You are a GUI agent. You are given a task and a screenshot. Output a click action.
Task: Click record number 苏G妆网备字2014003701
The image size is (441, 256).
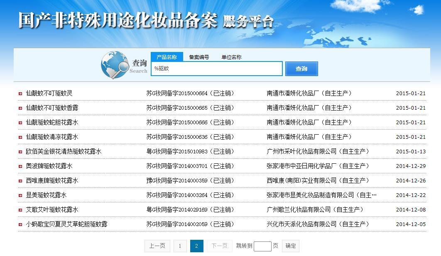point(177,166)
